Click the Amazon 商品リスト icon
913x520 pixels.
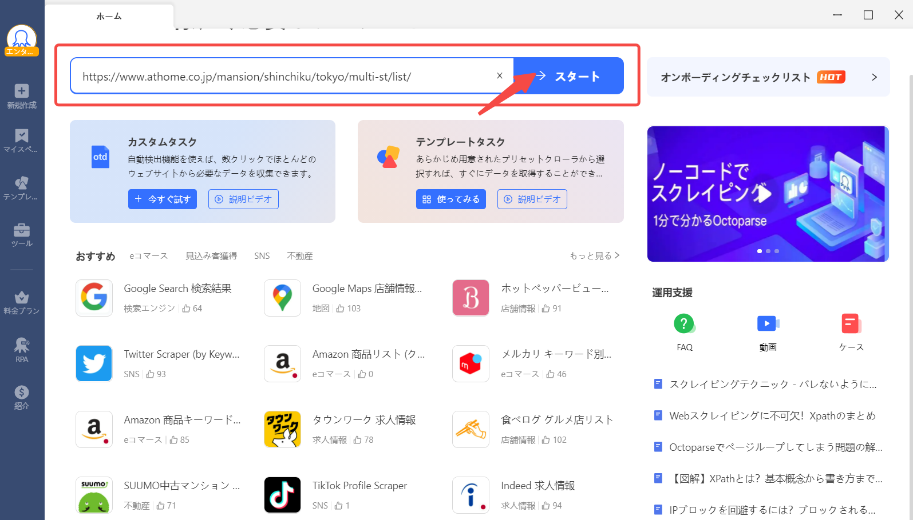(x=282, y=363)
